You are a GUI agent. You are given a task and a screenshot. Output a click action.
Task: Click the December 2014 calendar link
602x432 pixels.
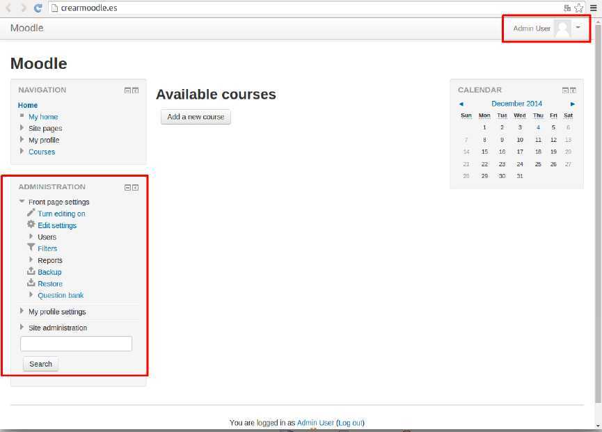tap(517, 104)
